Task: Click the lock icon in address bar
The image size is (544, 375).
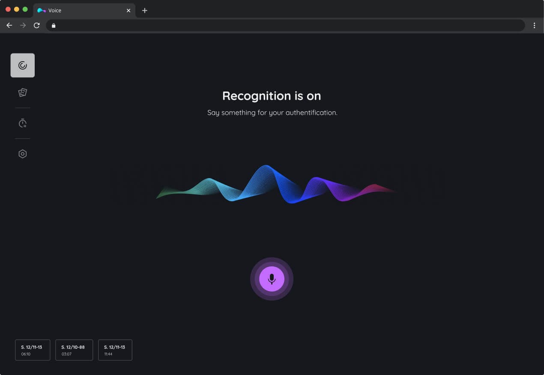Action: coord(54,26)
